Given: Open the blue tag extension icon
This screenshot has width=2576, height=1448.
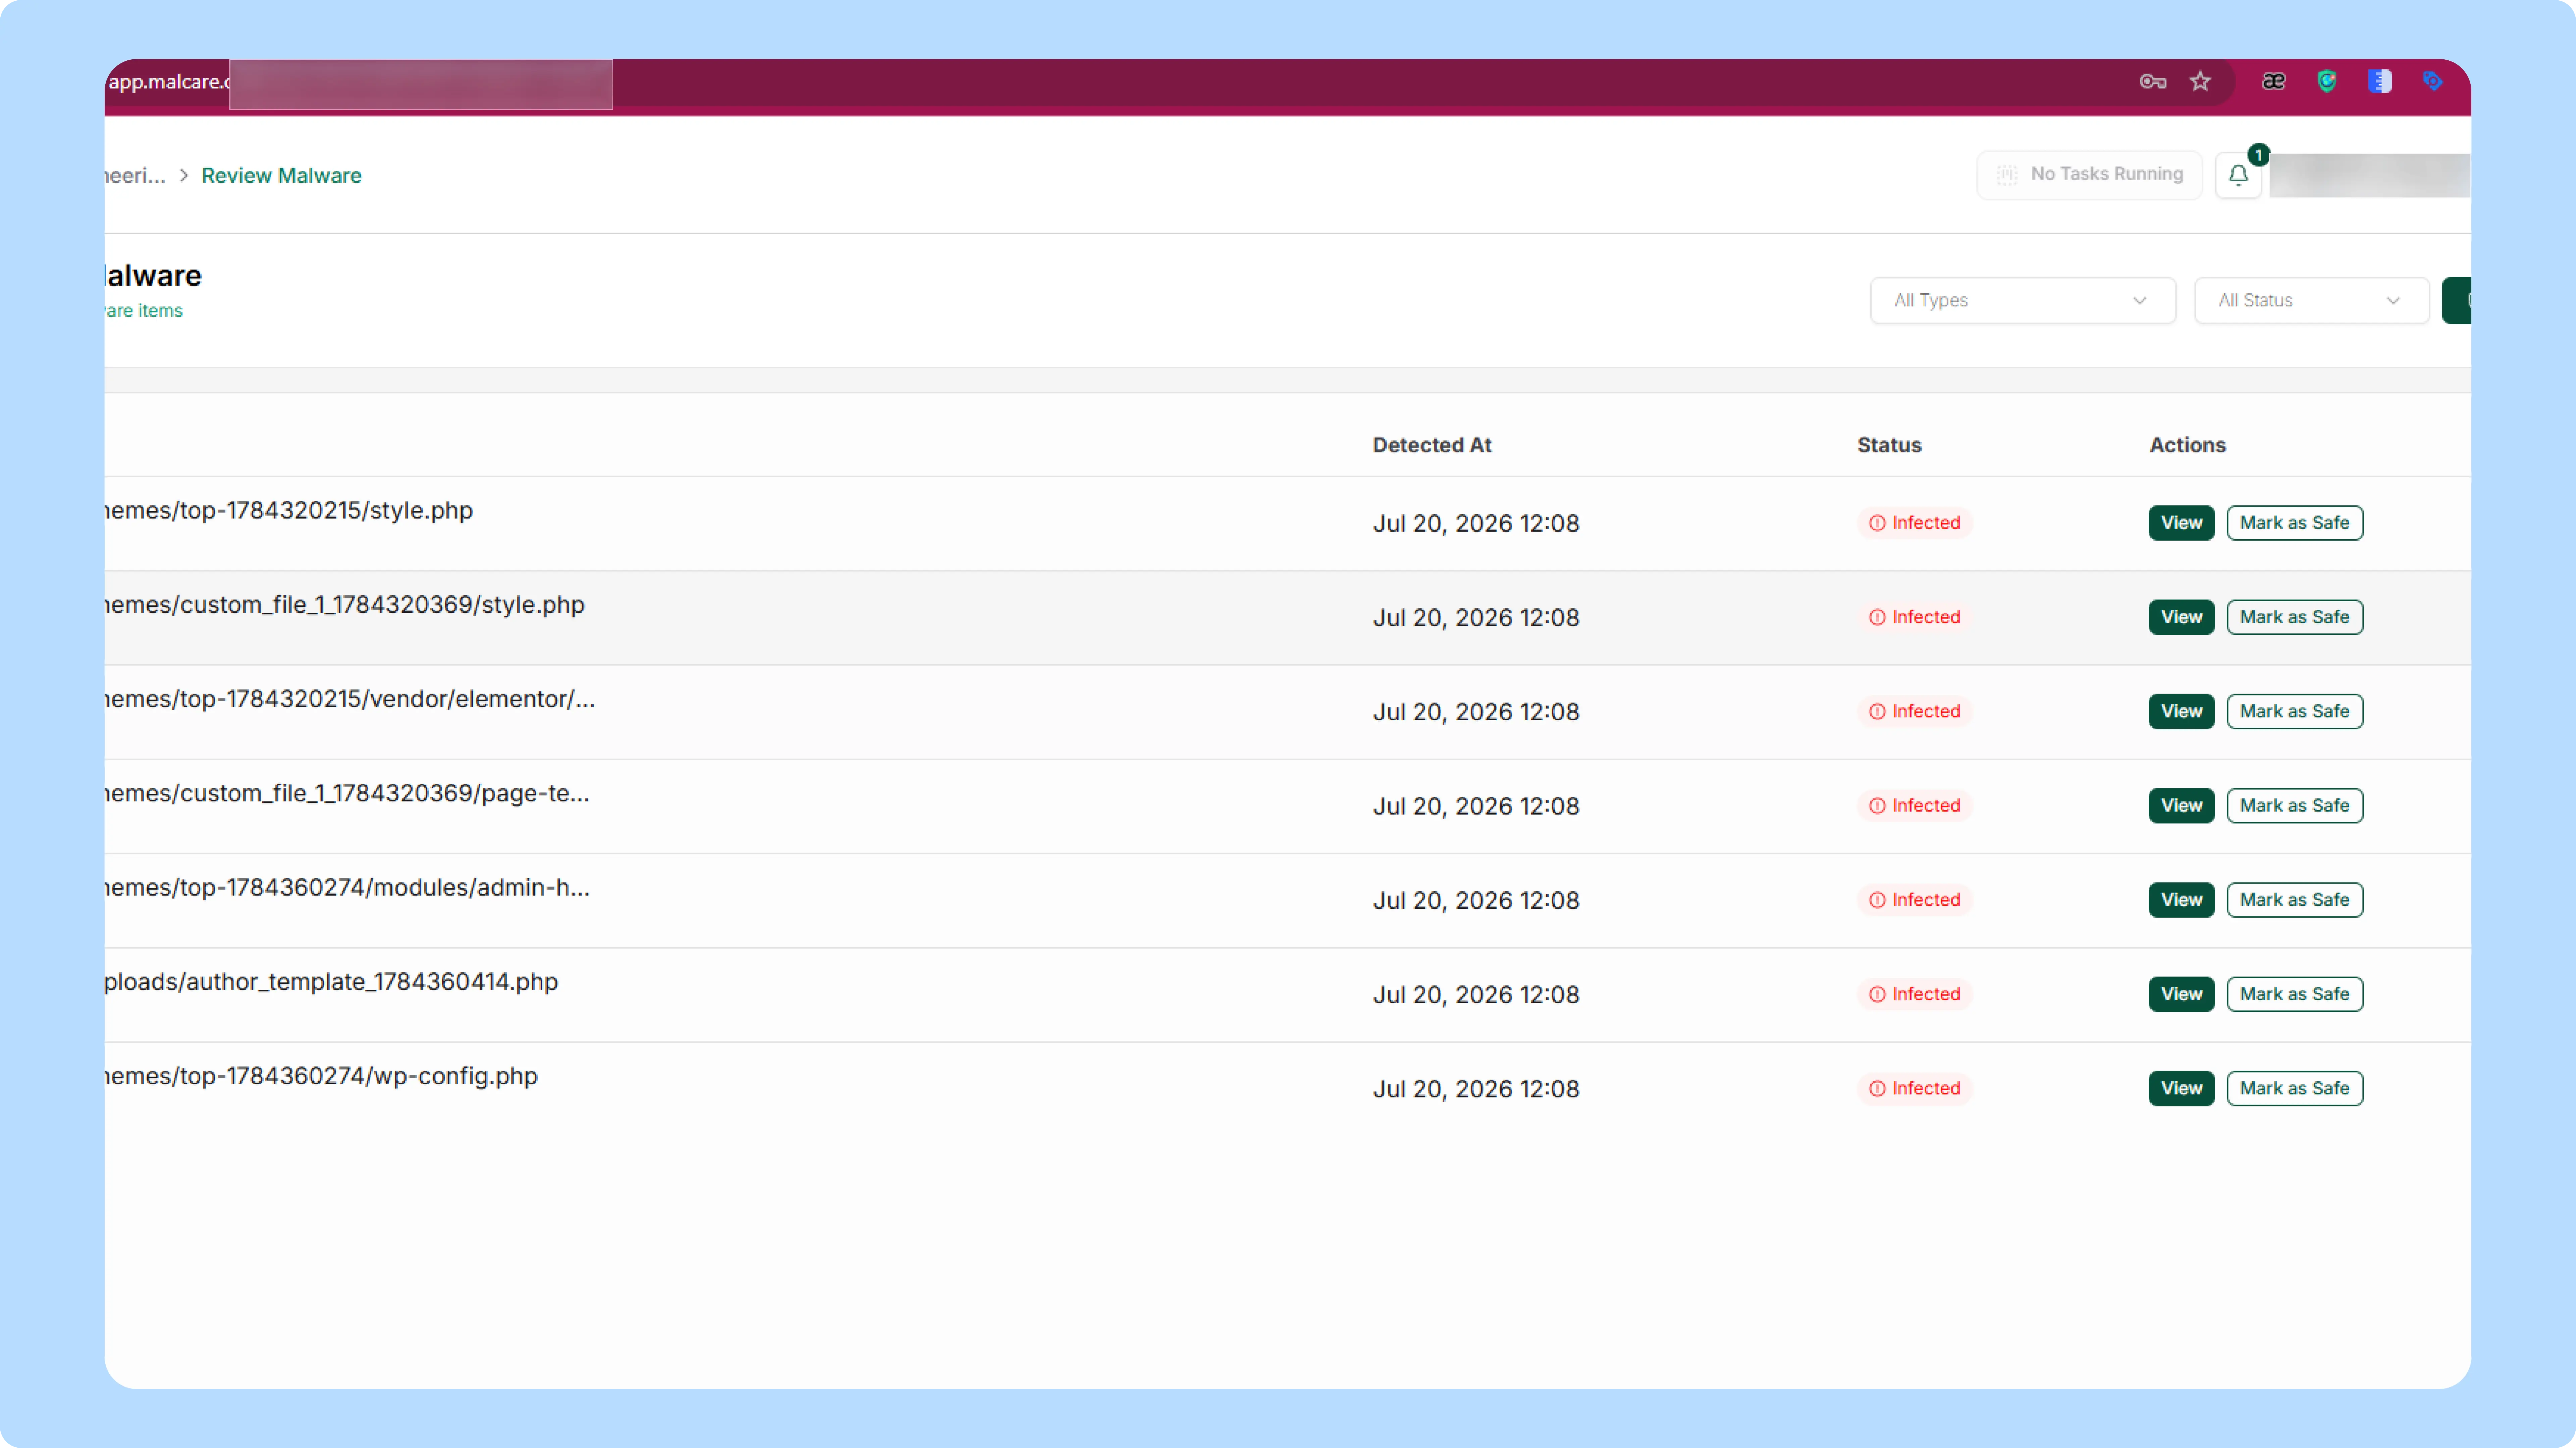Looking at the screenshot, I should tap(2433, 82).
